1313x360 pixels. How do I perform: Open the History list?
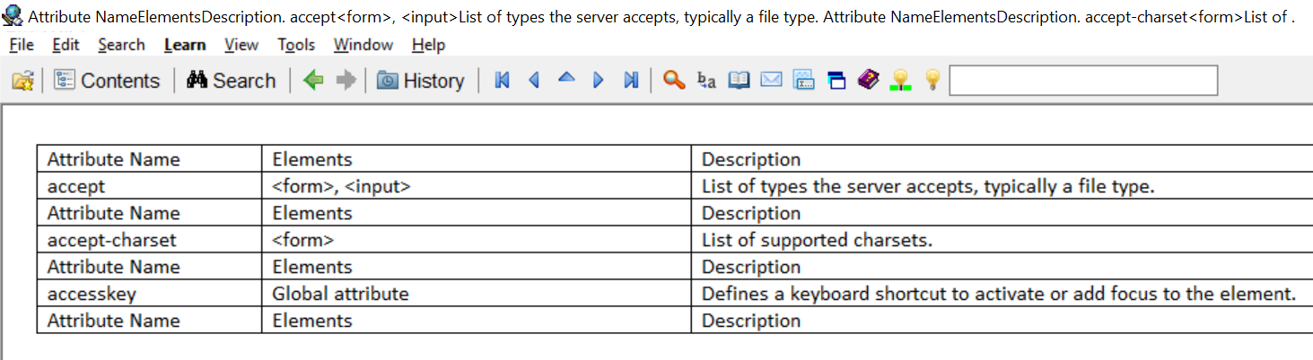point(421,81)
